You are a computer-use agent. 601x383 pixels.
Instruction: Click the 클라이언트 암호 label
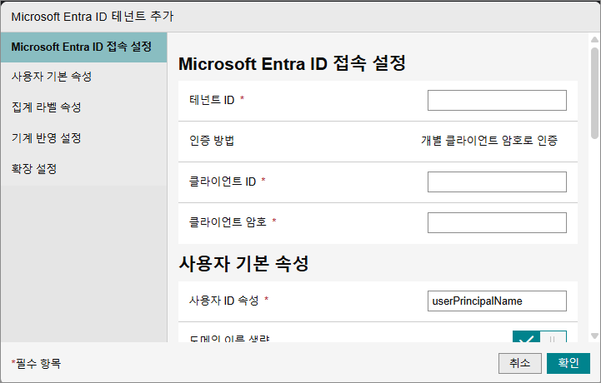click(x=228, y=222)
